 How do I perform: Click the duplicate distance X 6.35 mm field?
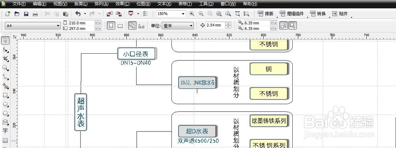(257, 23)
